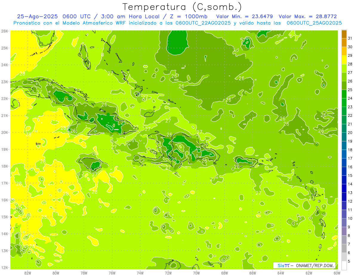Click the '26N' latitude axis label
The image size is (358, 277).
(x=4, y=31)
